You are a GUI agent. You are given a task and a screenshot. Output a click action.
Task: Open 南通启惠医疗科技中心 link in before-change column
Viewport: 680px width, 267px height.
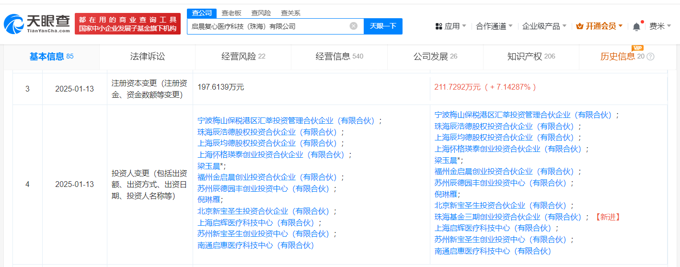(x=256, y=245)
